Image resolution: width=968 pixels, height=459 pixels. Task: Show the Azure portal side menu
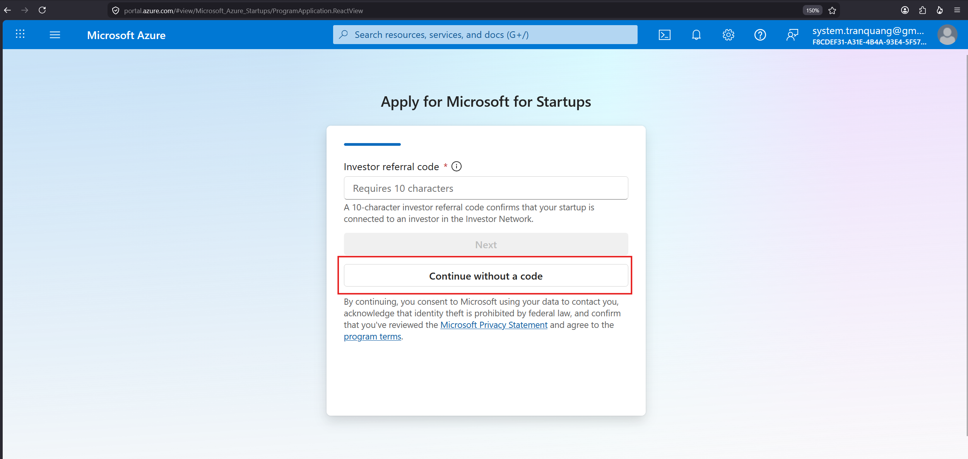tap(55, 35)
